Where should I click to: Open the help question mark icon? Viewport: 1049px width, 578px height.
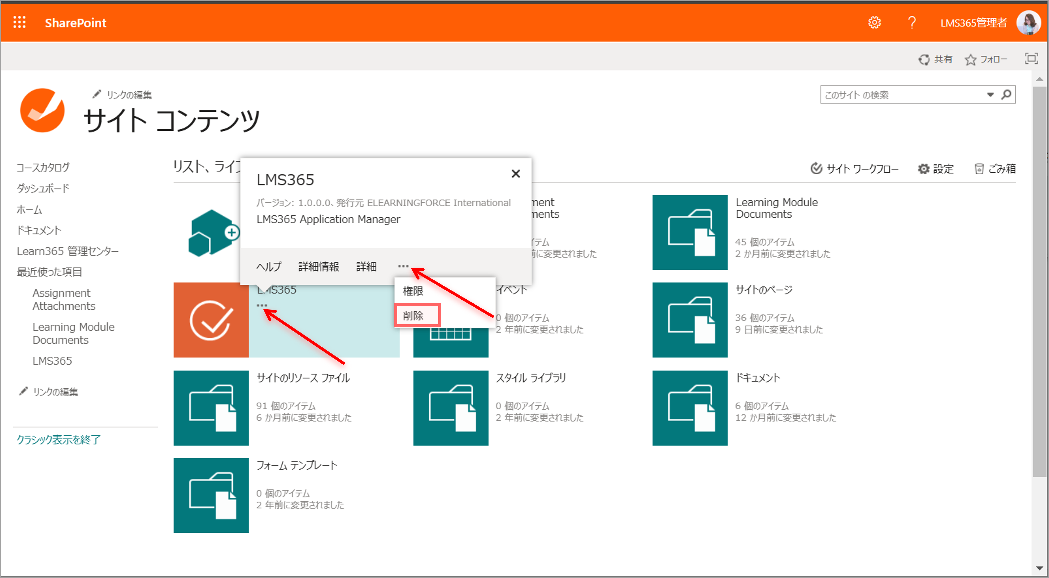(x=912, y=23)
